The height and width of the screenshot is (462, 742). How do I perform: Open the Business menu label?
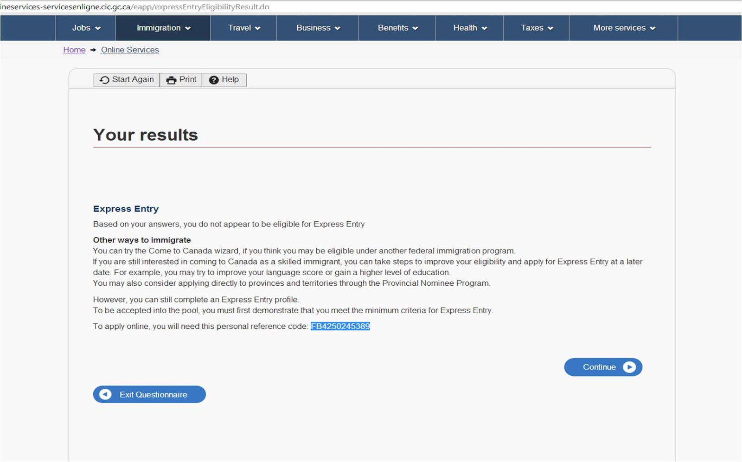pos(313,28)
